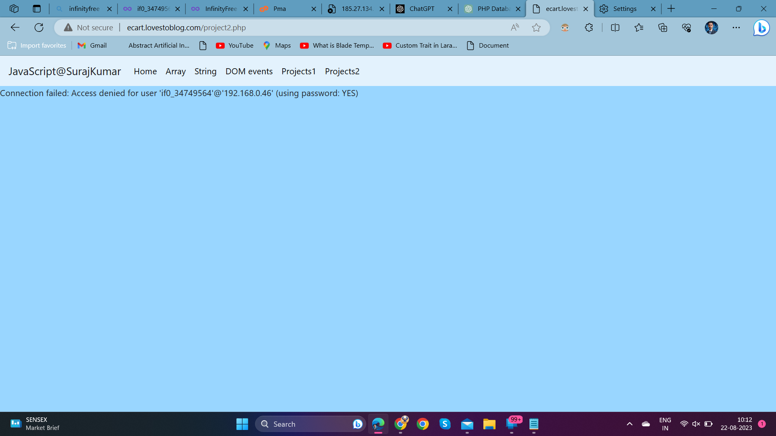Open the Collections icon
776x436 pixels.
[x=663, y=27]
